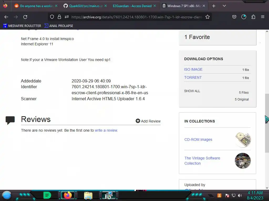
Task: View site security padlock info
Action: (x=59, y=17)
